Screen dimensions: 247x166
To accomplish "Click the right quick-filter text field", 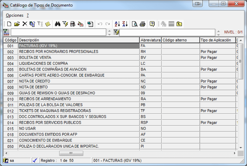I will [x=167, y=33].
